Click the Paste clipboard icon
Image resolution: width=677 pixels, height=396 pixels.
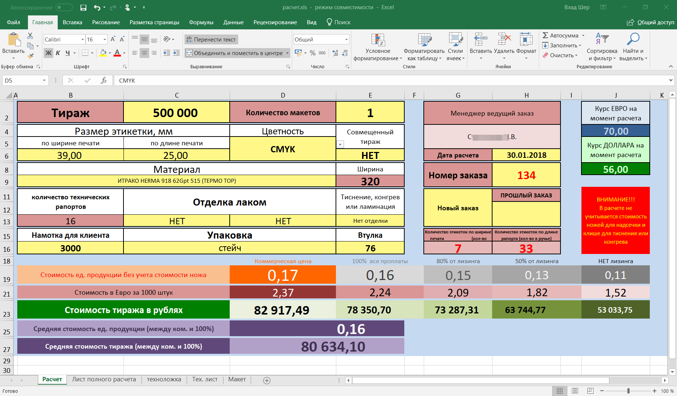14,40
